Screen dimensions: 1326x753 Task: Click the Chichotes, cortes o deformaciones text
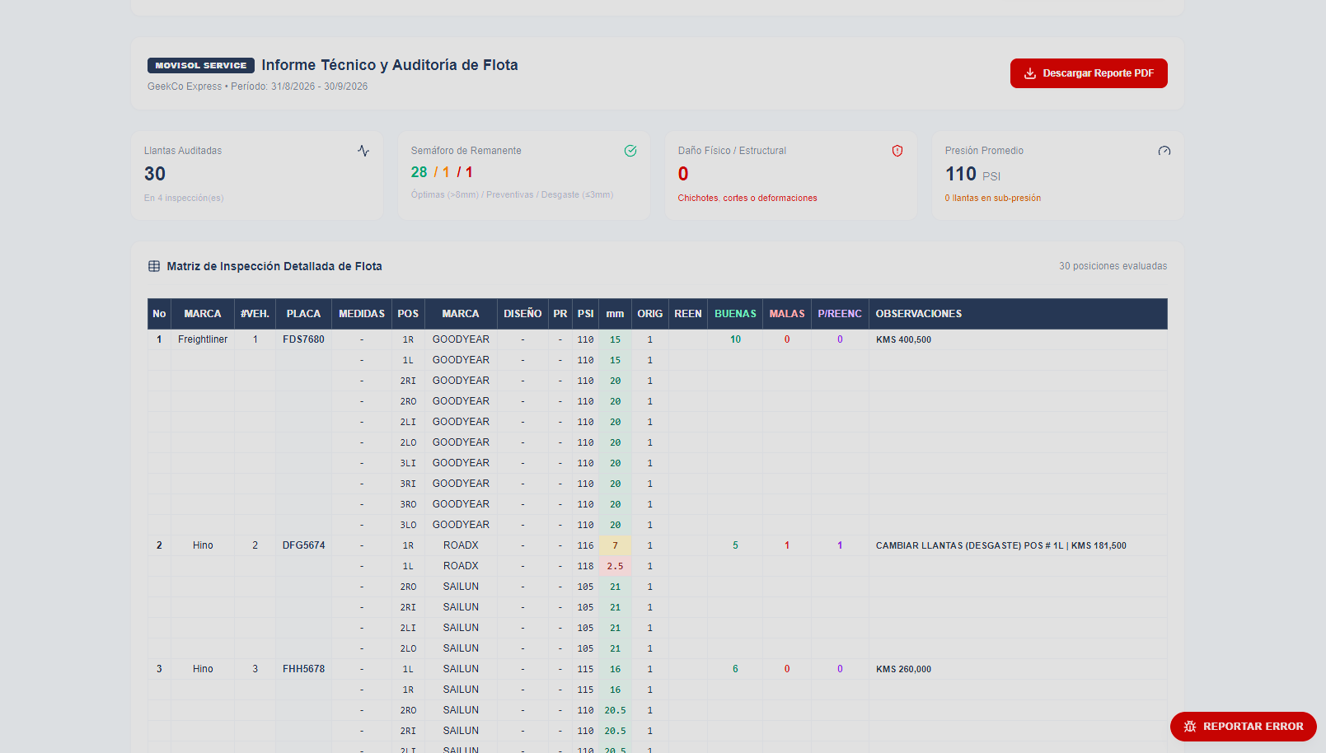747,198
